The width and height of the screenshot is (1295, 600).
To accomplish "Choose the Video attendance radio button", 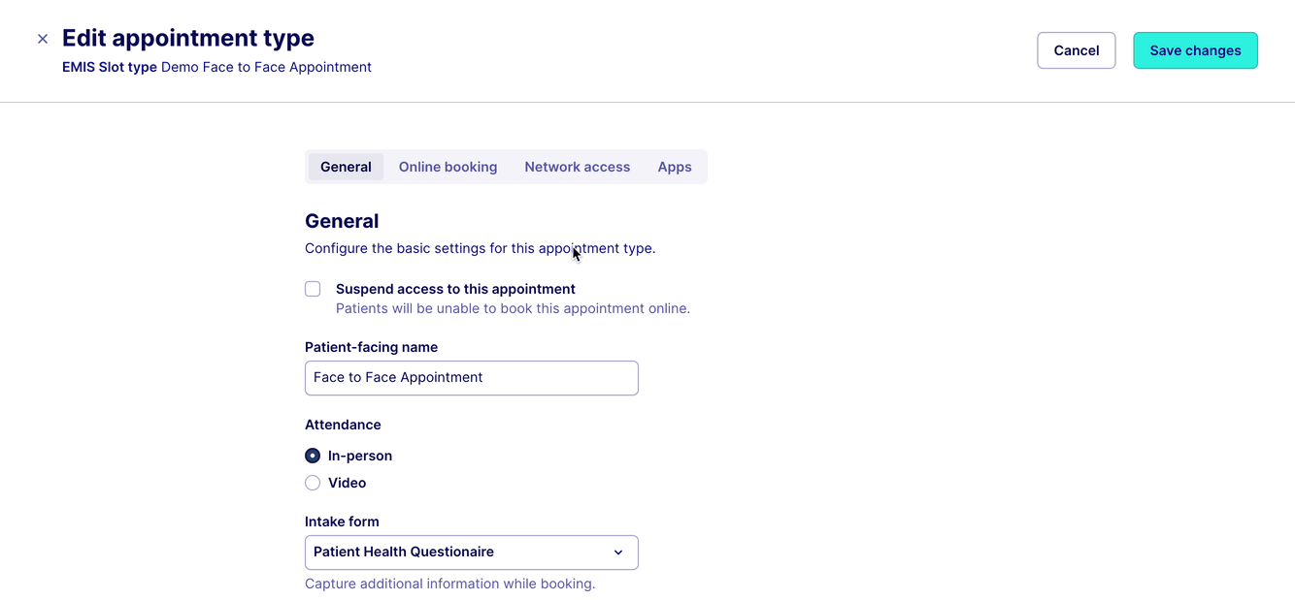I will click(313, 483).
